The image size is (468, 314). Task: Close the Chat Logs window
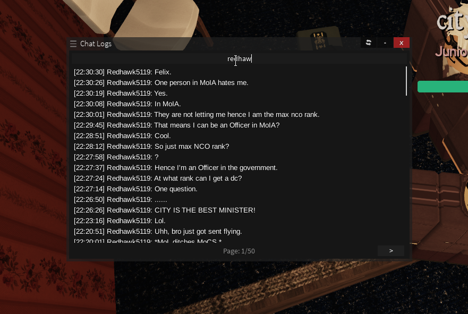pyautogui.click(x=402, y=43)
